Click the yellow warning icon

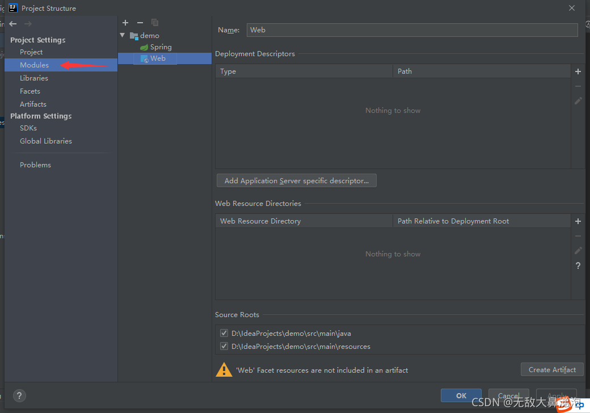click(224, 370)
